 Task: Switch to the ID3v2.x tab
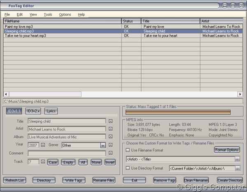[x=33, y=111]
